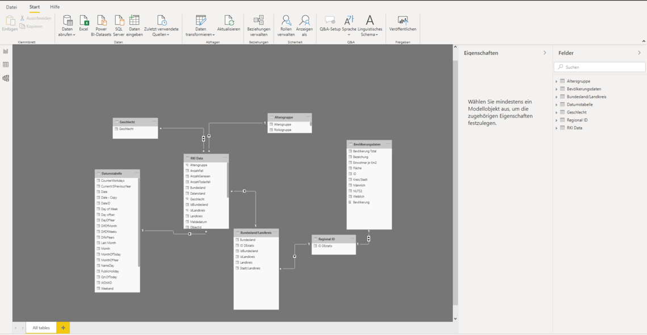Open options on Datumstabelle table card
647x335 pixels.
(137, 173)
